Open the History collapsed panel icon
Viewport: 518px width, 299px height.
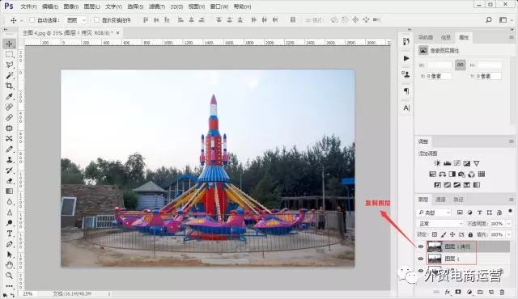point(406,41)
